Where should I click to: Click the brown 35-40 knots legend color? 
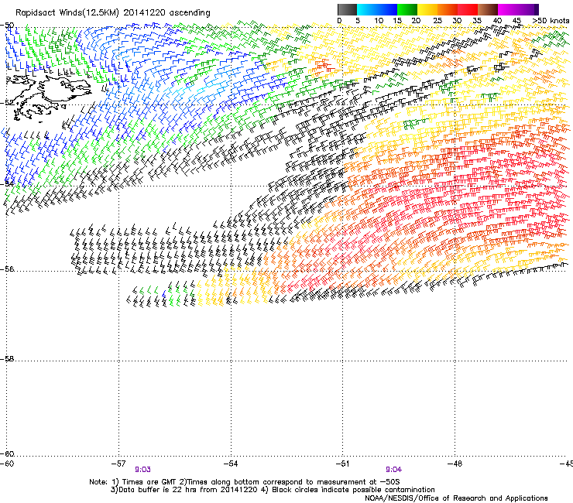coord(488,9)
